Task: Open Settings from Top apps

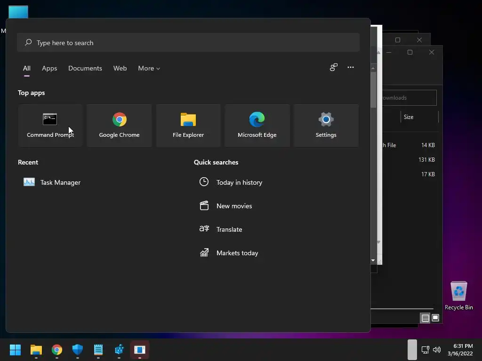Action: click(326, 126)
